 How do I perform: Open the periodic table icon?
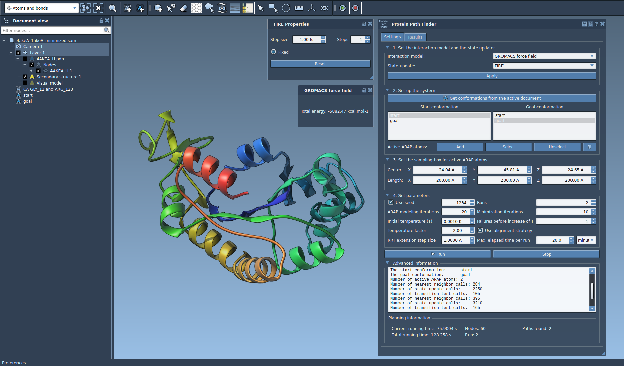click(247, 8)
